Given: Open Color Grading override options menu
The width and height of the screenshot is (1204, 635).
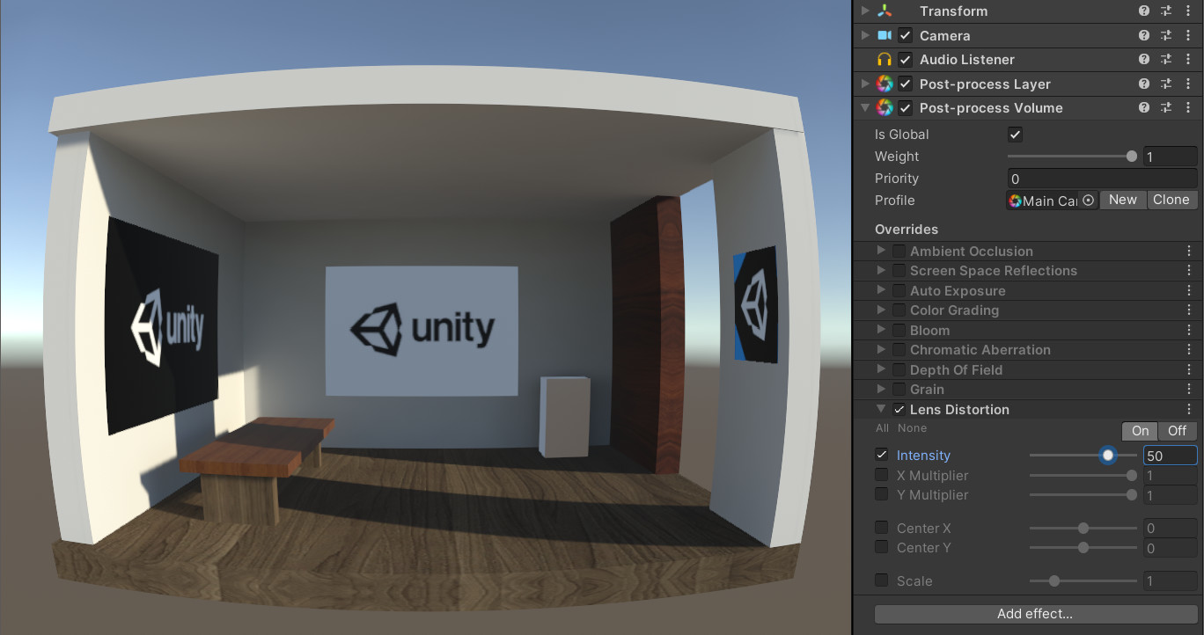Looking at the screenshot, I should click(1189, 310).
